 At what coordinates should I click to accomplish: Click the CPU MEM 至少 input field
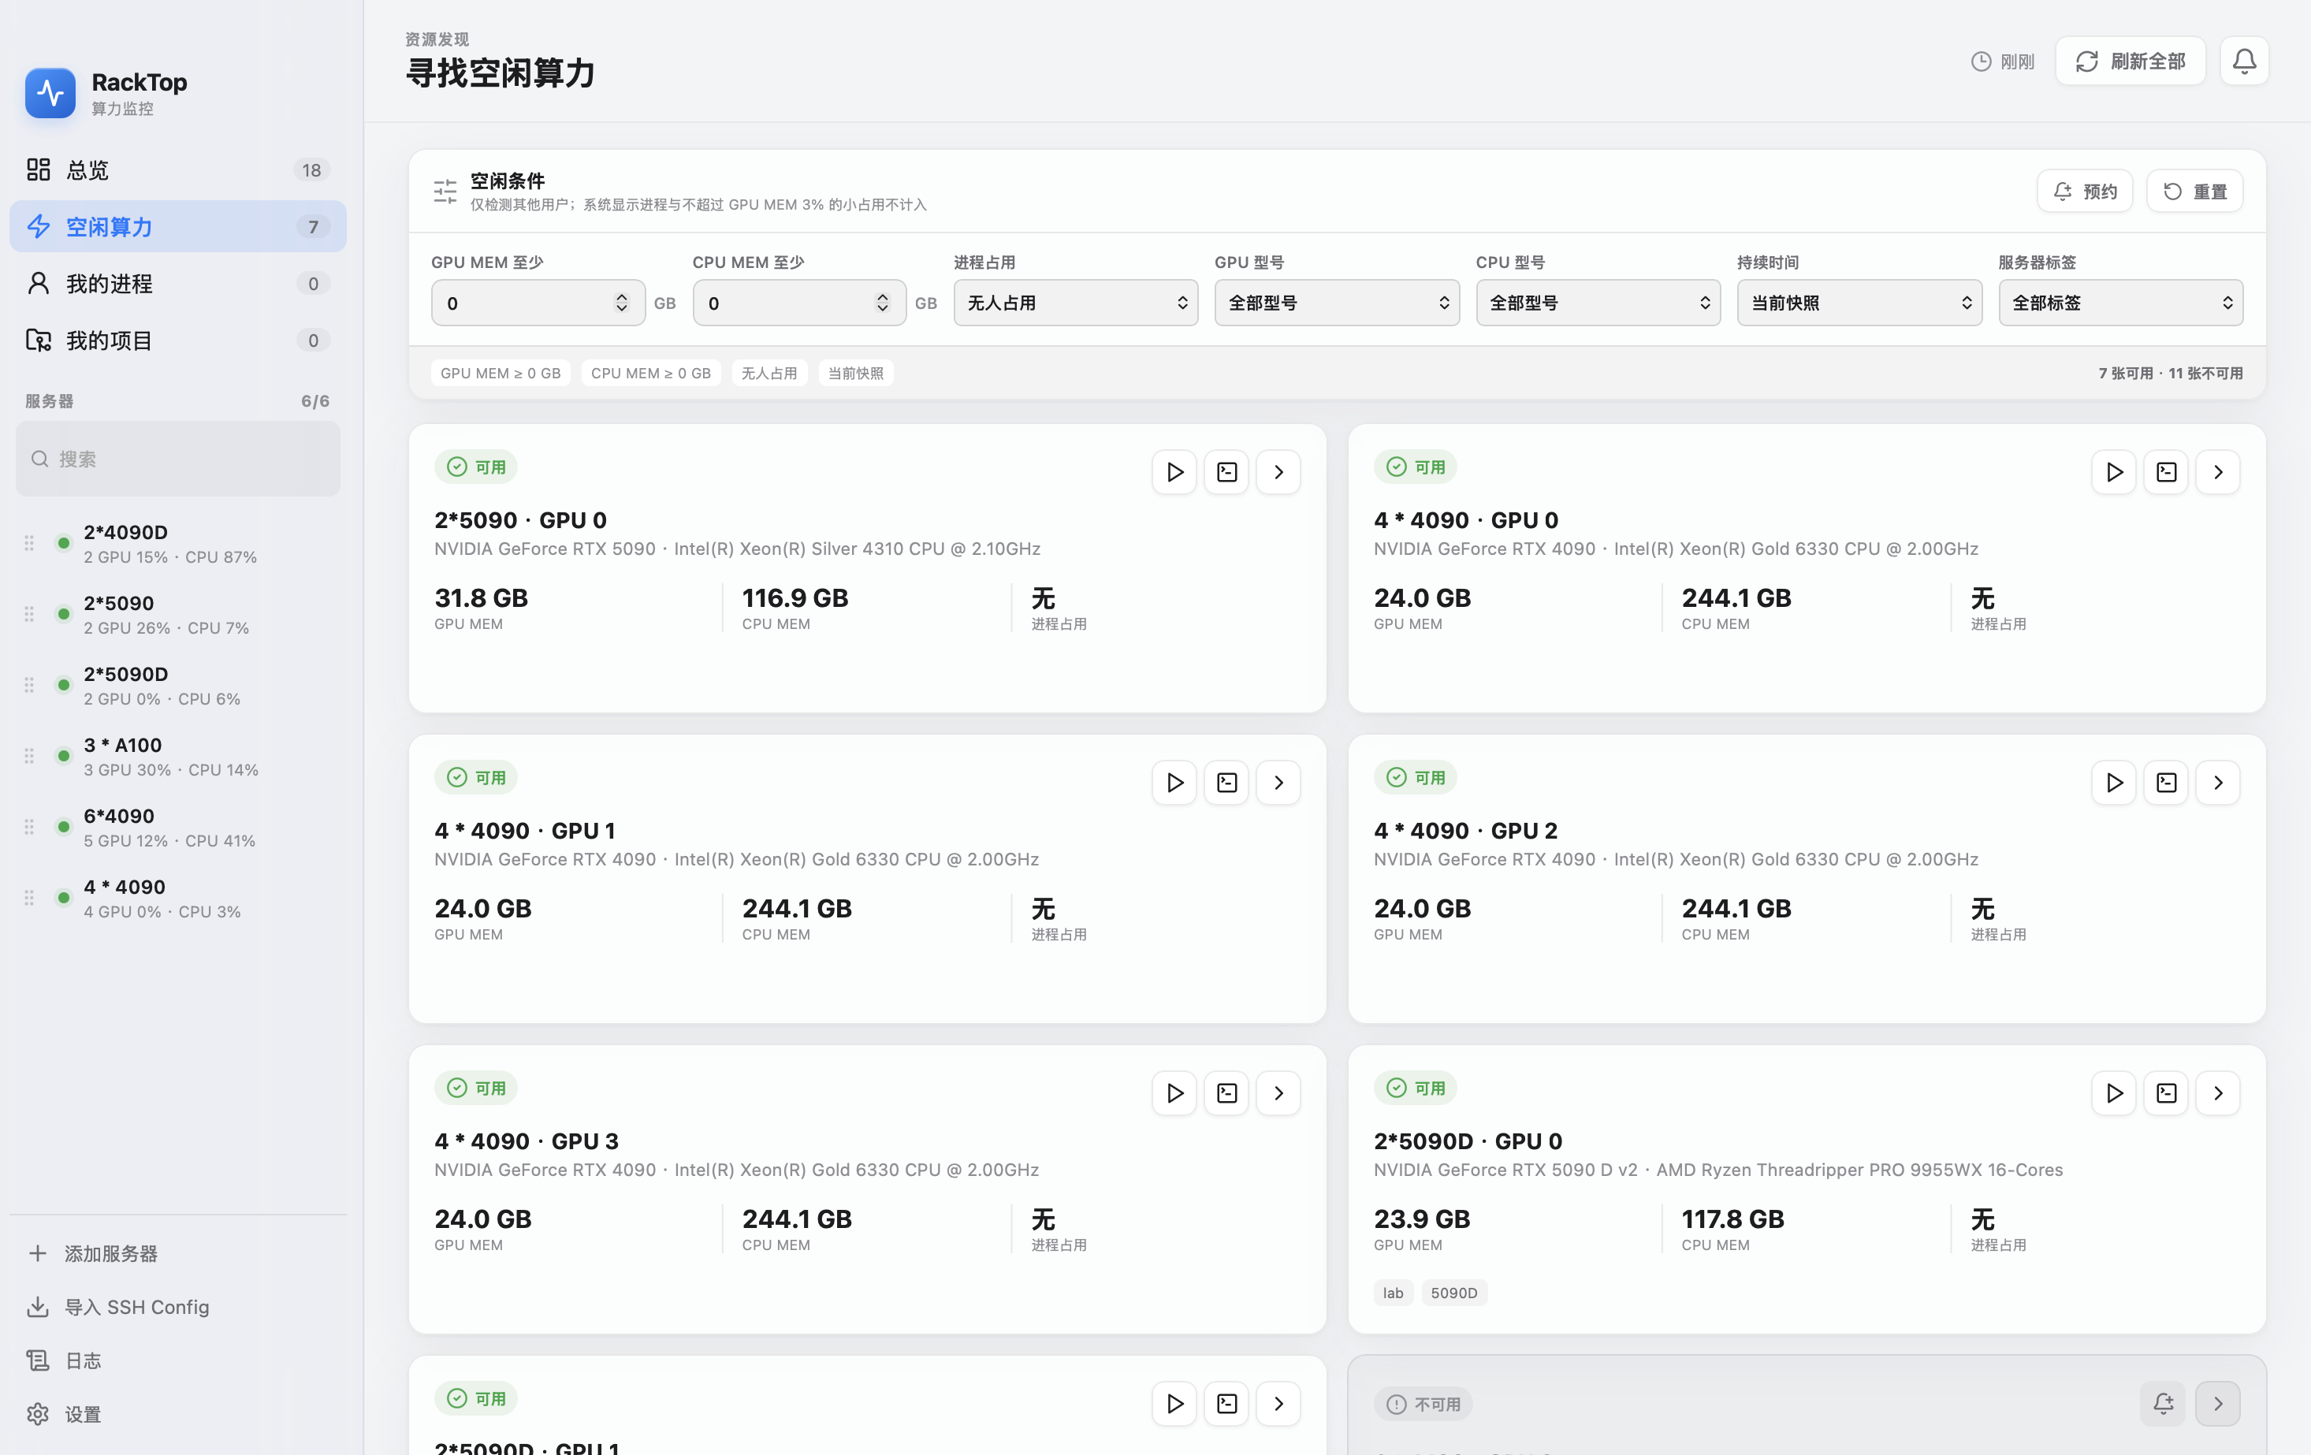click(798, 303)
